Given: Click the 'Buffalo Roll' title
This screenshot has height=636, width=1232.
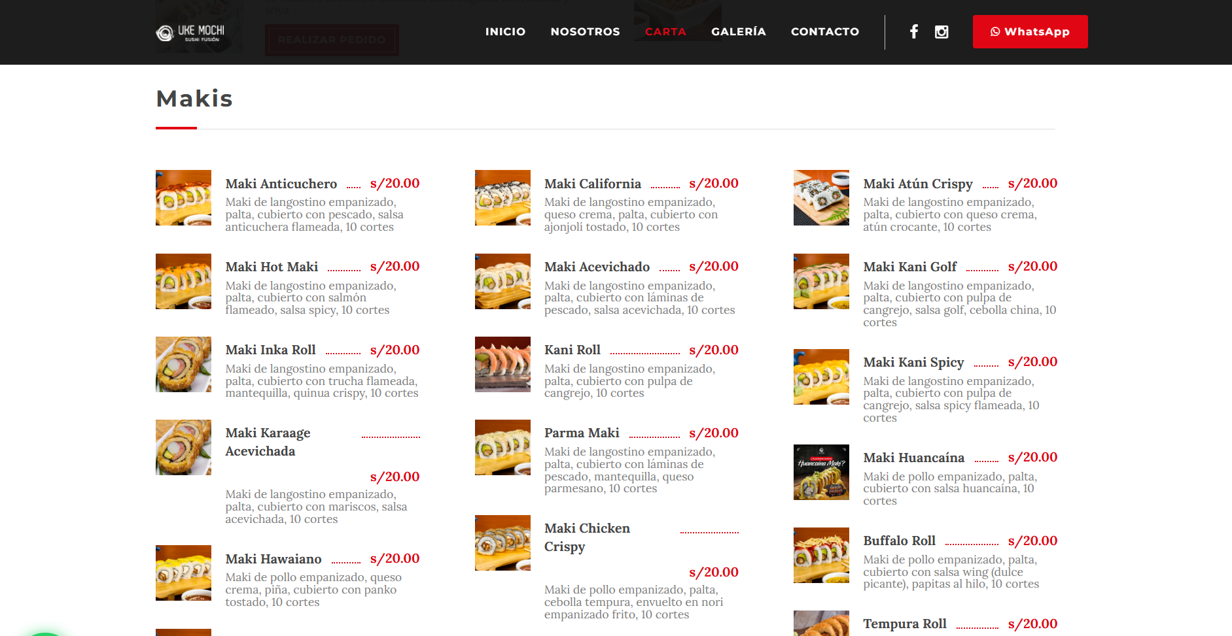Looking at the screenshot, I should pos(900,541).
